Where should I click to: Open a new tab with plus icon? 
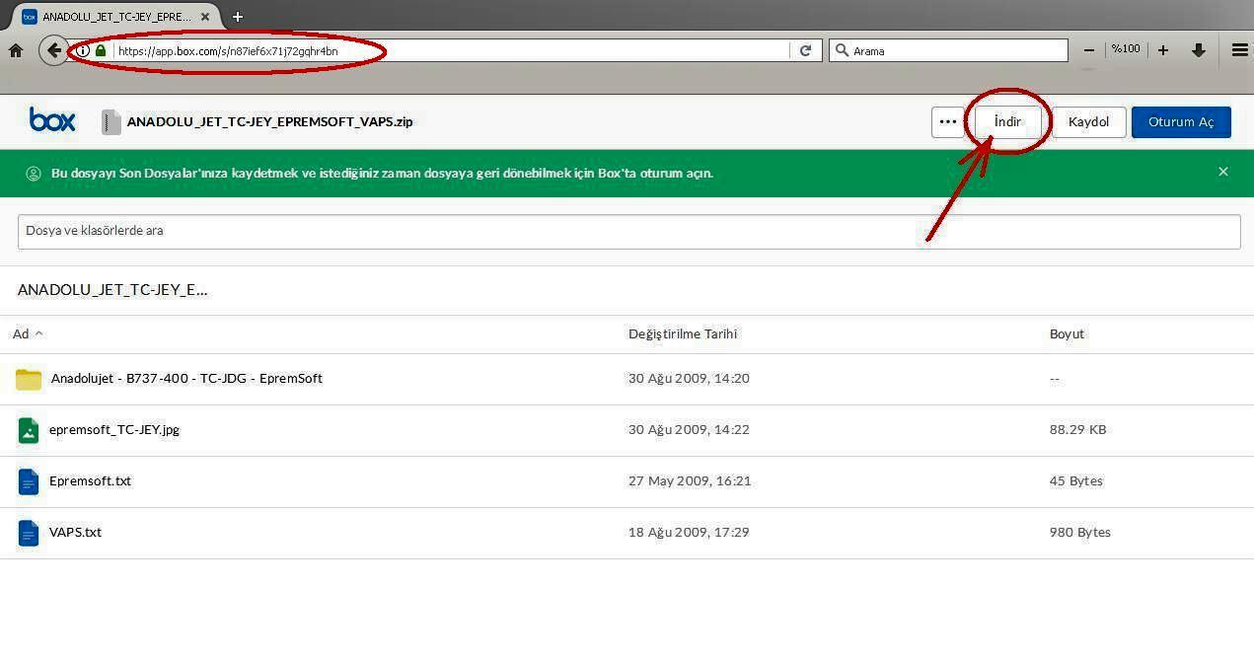point(237,17)
